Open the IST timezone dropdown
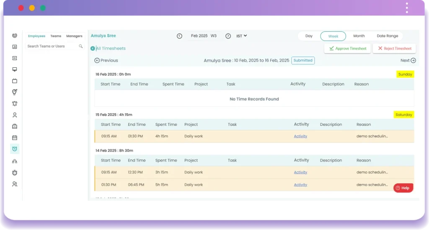Image resolution: width=429 pixels, height=230 pixels. (242, 36)
